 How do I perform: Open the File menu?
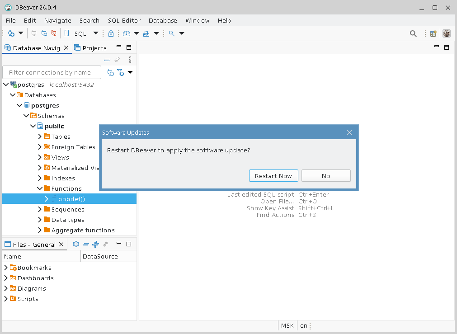tap(11, 20)
